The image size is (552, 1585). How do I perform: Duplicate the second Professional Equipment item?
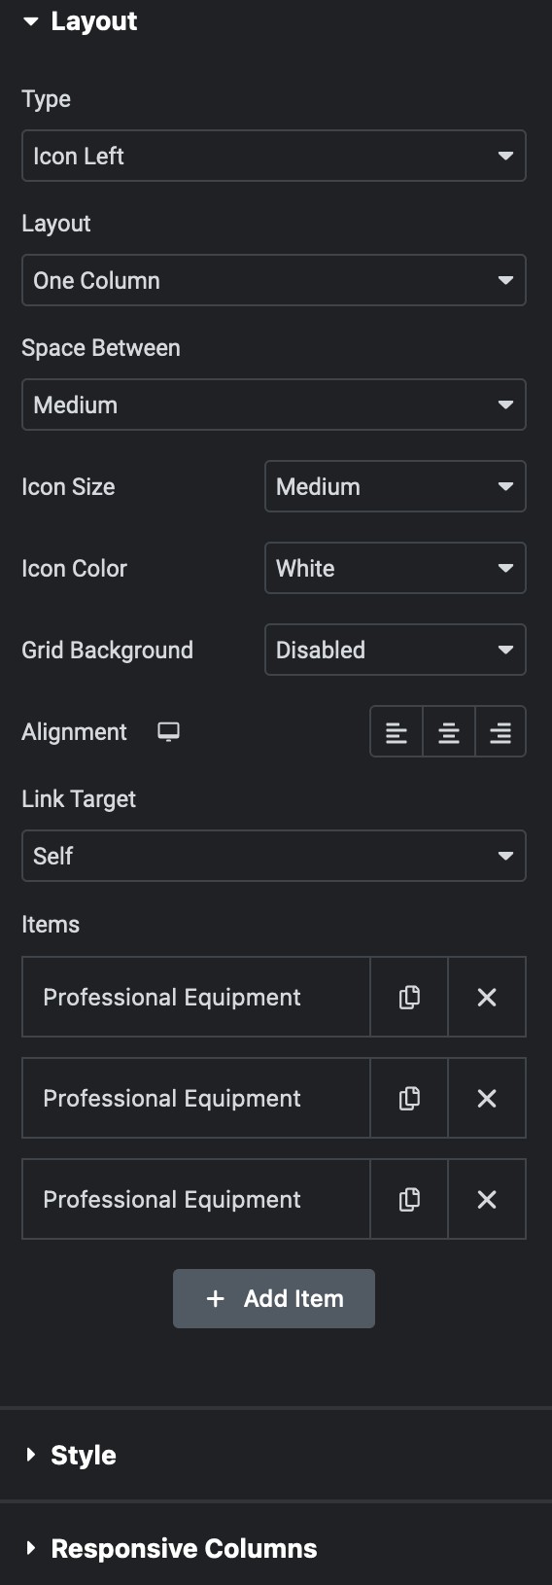409,1098
